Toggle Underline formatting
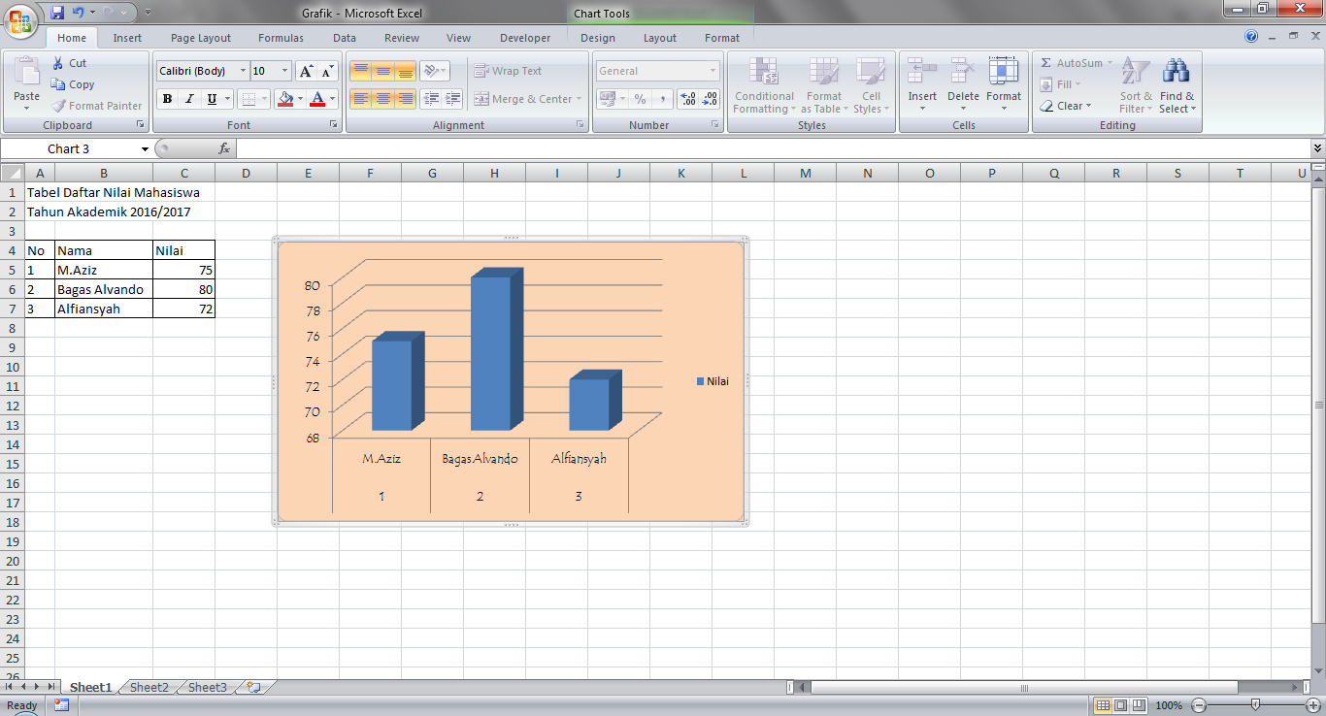1326x716 pixels. tap(212, 99)
